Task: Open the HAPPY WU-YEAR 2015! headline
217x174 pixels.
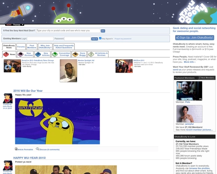Action: pyautogui.click(x=29, y=158)
